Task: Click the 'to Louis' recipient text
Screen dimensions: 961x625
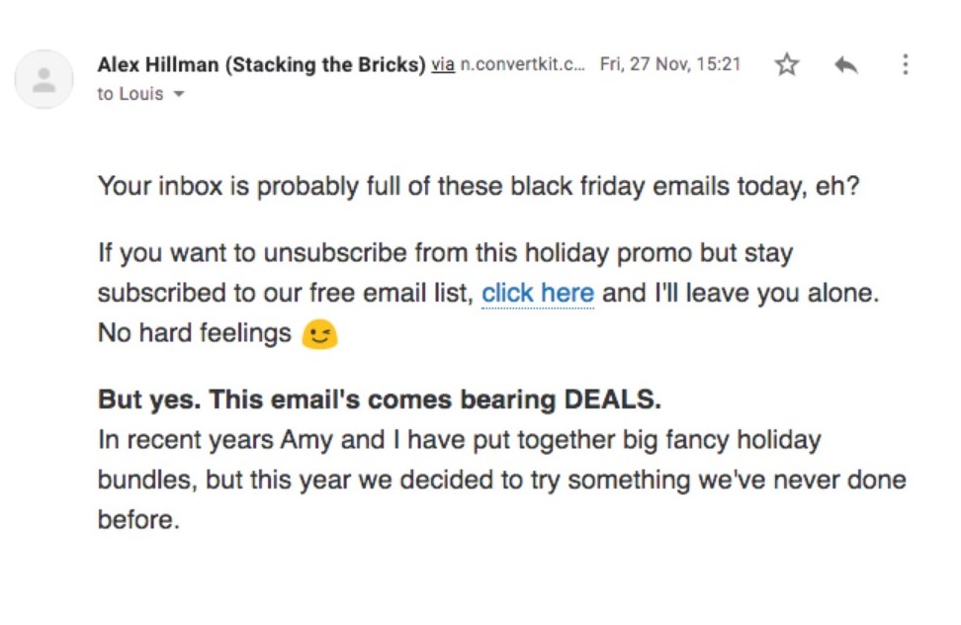Action: click(x=130, y=95)
